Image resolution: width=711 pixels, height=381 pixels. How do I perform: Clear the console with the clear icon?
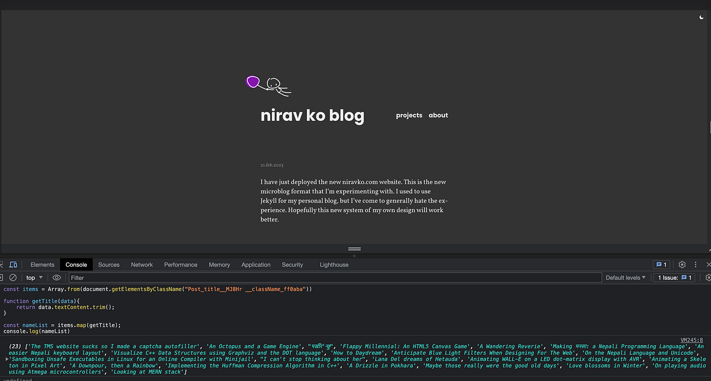point(13,277)
